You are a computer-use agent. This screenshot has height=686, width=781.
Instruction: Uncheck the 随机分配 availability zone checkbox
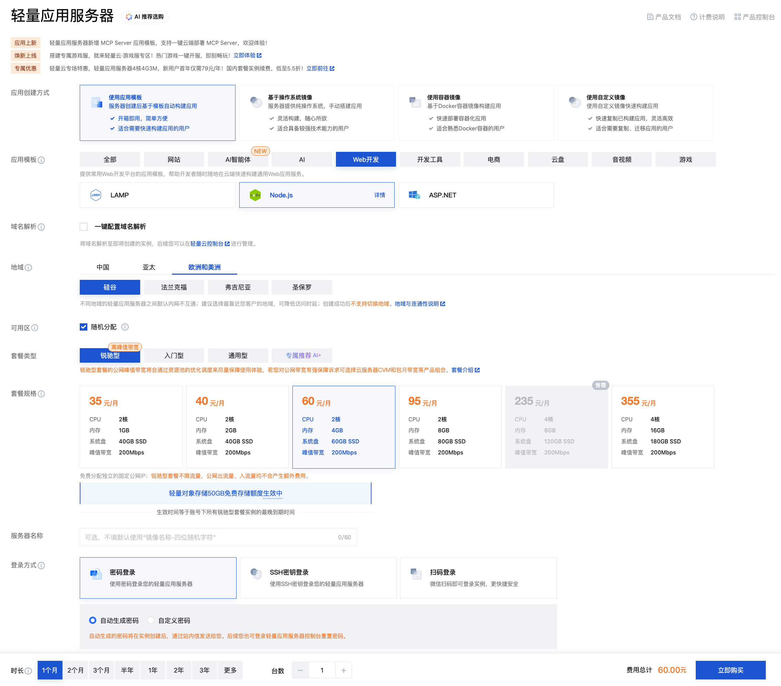(x=84, y=327)
